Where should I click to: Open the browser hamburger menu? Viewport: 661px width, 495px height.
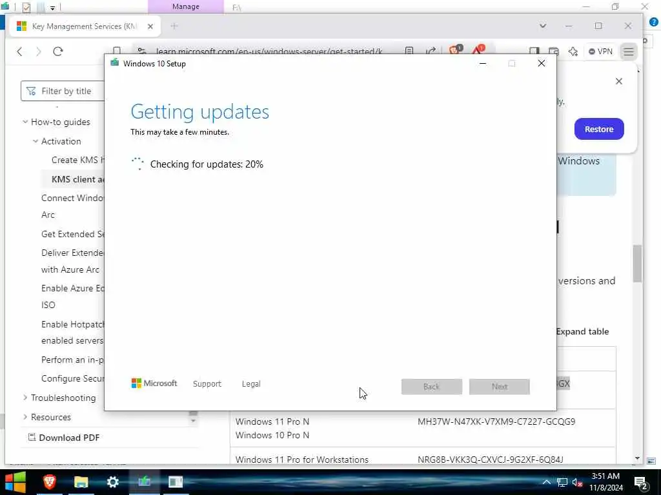pyautogui.click(x=629, y=52)
